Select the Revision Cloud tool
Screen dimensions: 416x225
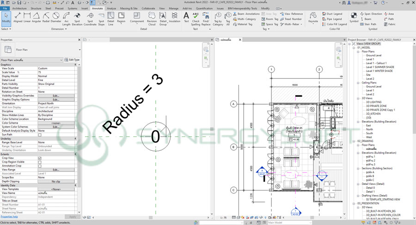[152, 18]
